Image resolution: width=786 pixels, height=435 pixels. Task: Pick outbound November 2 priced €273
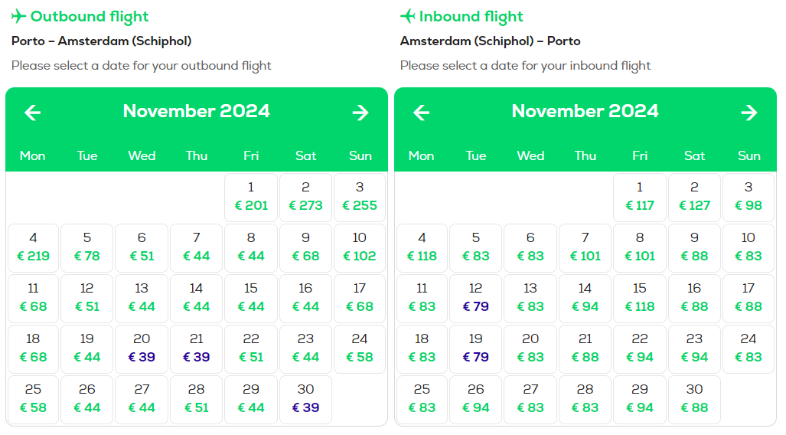[305, 197]
